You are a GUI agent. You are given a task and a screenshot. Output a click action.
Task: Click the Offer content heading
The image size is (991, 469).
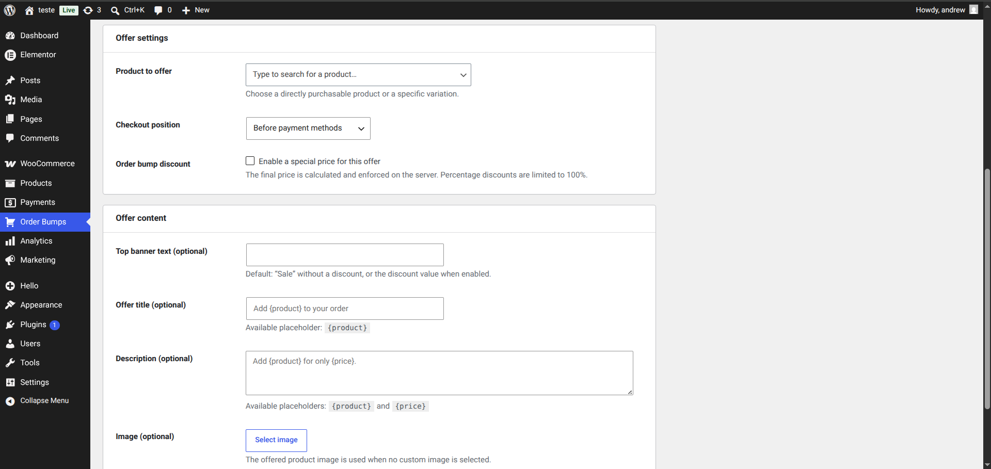point(141,218)
